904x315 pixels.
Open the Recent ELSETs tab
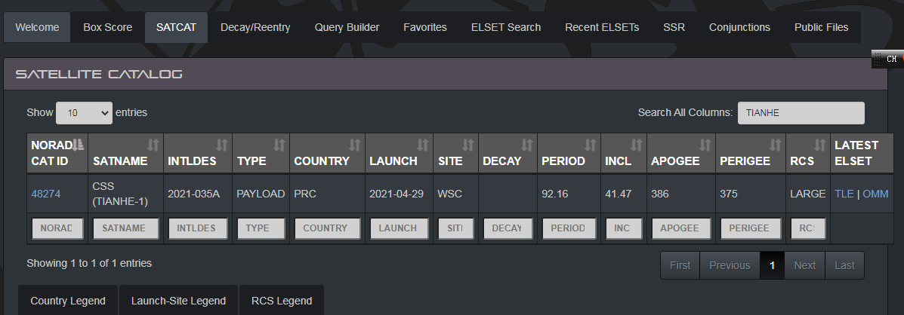pyautogui.click(x=602, y=27)
